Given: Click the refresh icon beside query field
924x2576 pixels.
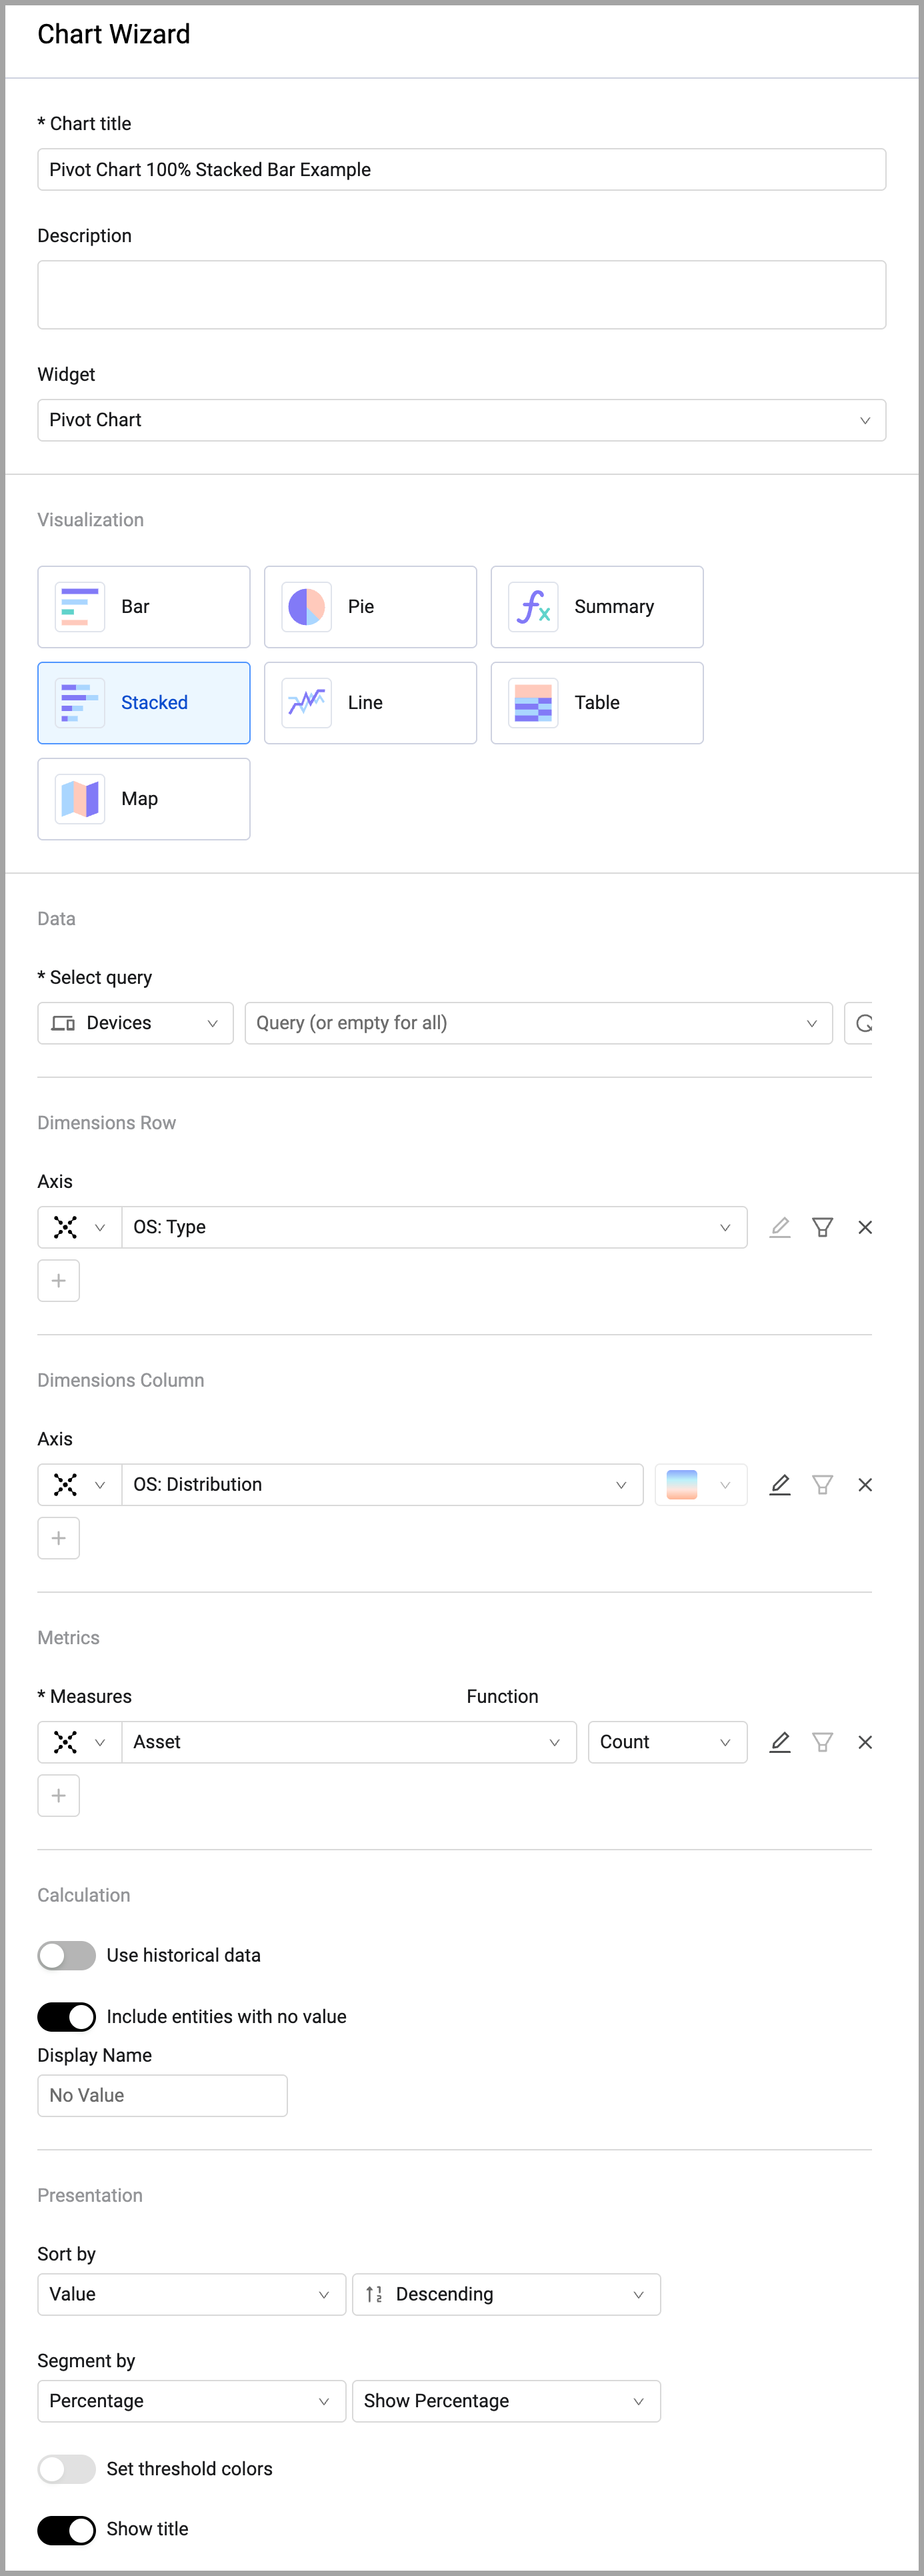Looking at the screenshot, I should [863, 1023].
